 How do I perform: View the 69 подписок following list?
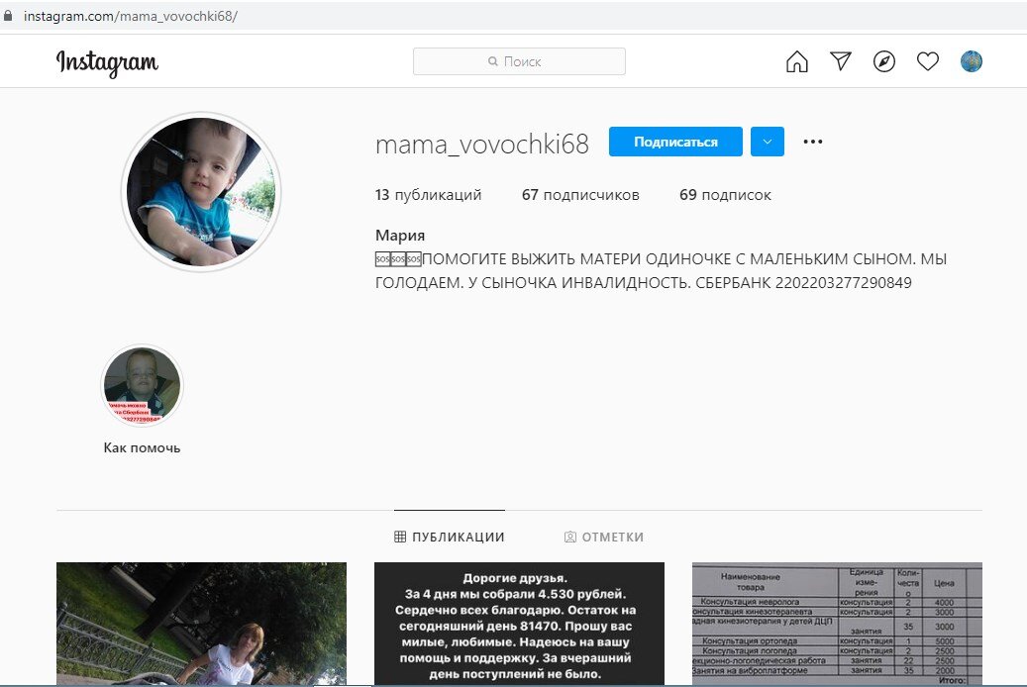pos(725,194)
